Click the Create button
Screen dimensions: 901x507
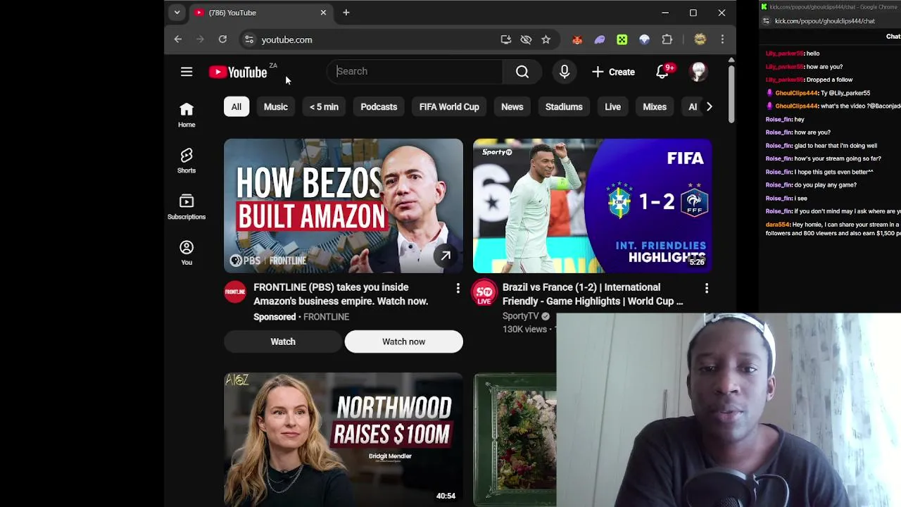click(x=614, y=72)
